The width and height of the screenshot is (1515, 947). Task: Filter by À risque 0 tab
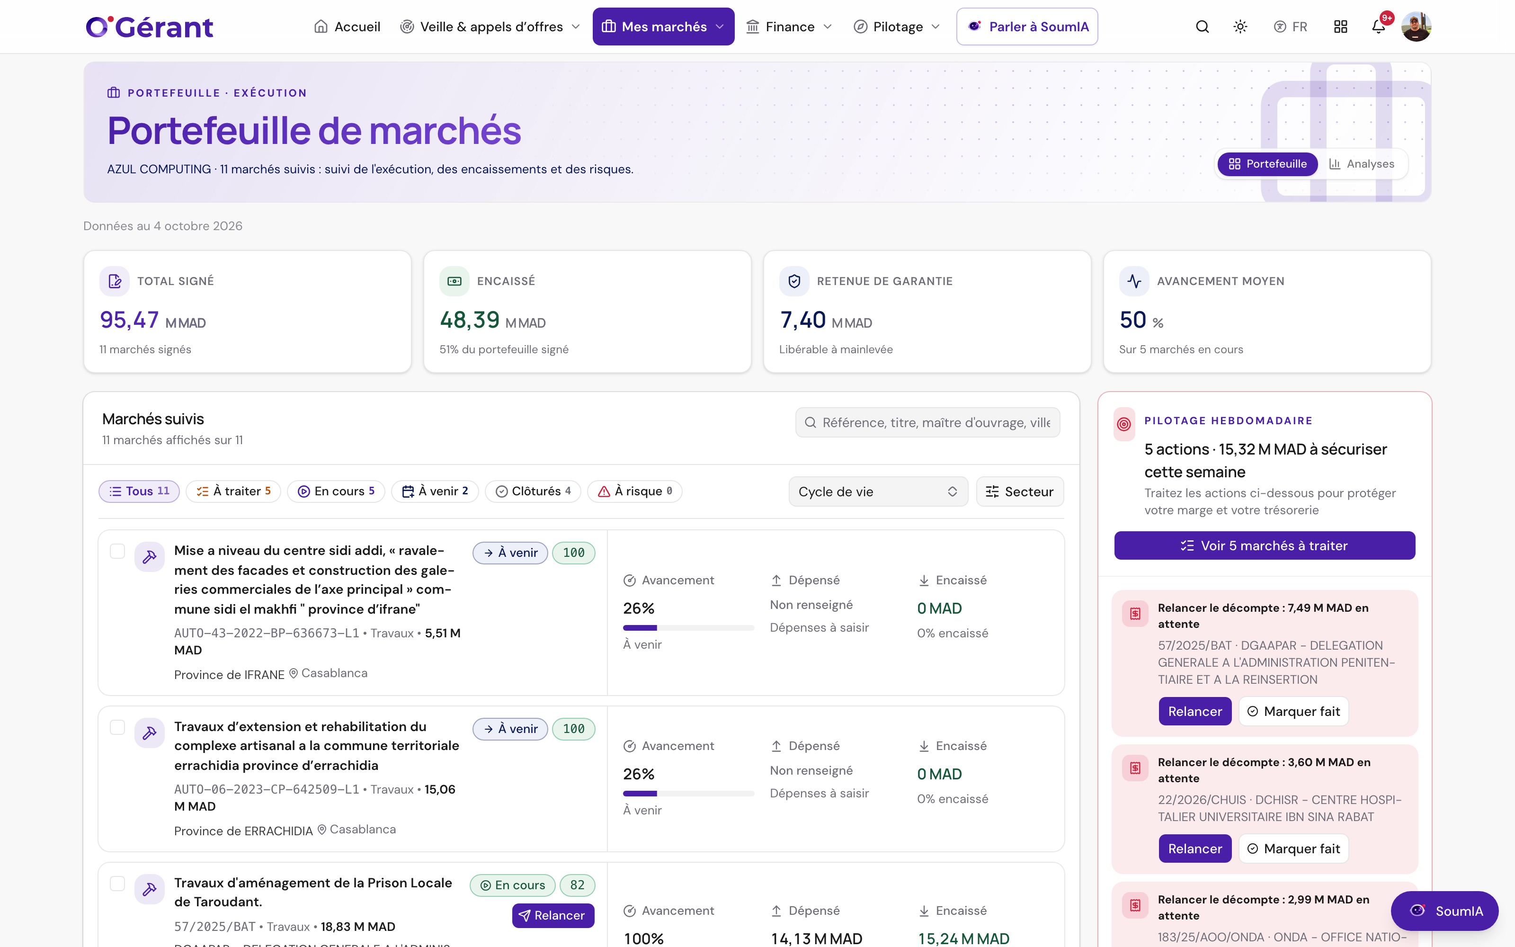pos(635,491)
